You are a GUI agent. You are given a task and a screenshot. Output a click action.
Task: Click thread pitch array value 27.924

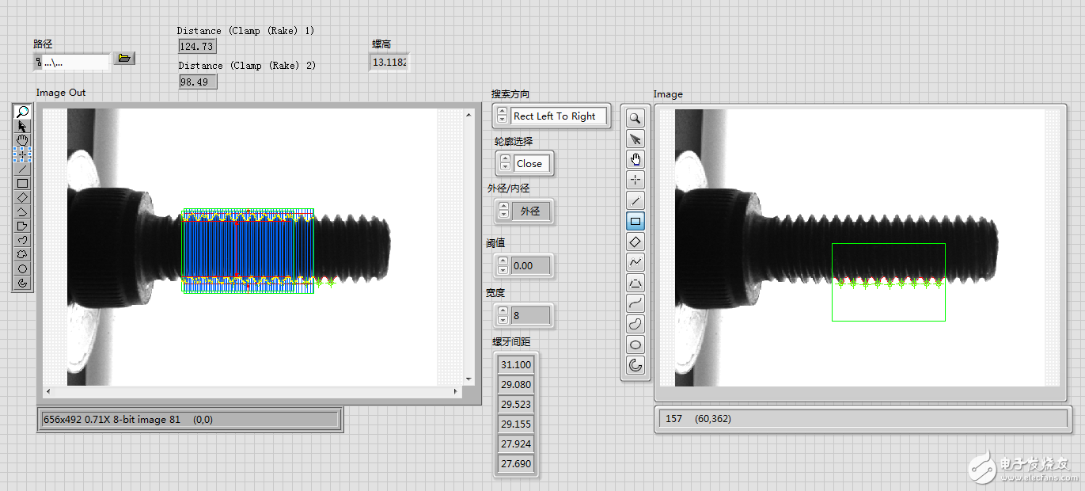516,443
